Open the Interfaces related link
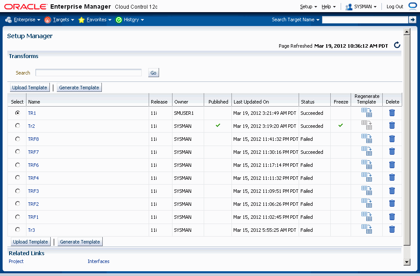 coord(98,261)
